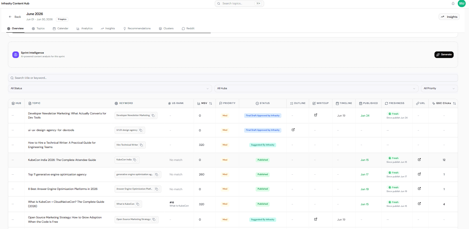Open the notifications bell
The height and width of the screenshot is (229, 469).
pyautogui.click(x=453, y=4)
